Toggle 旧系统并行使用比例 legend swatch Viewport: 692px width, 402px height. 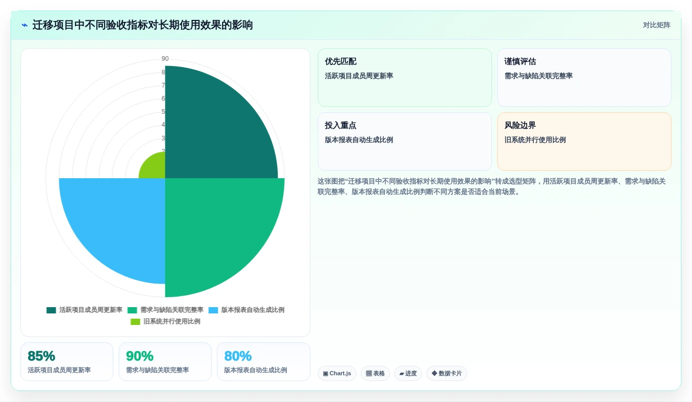(x=135, y=322)
